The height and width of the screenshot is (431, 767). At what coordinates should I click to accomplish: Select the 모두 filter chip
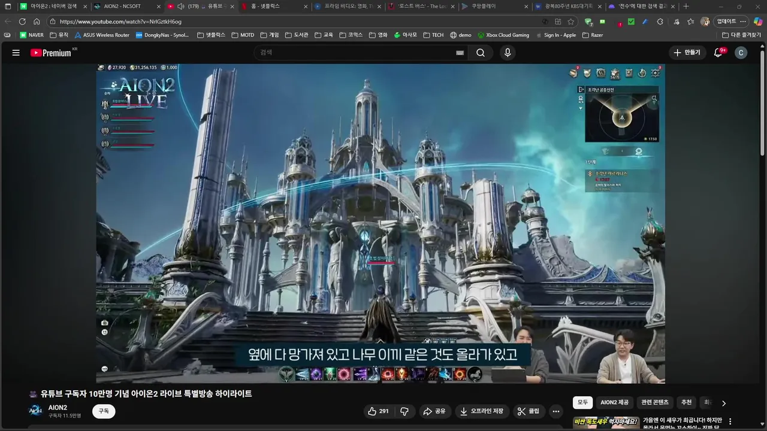[x=582, y=403]
